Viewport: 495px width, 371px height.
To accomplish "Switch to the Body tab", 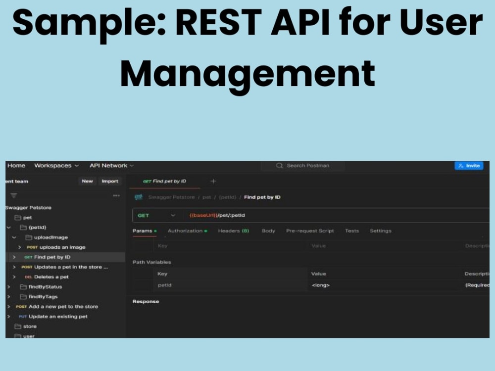I will coord(268,231).
